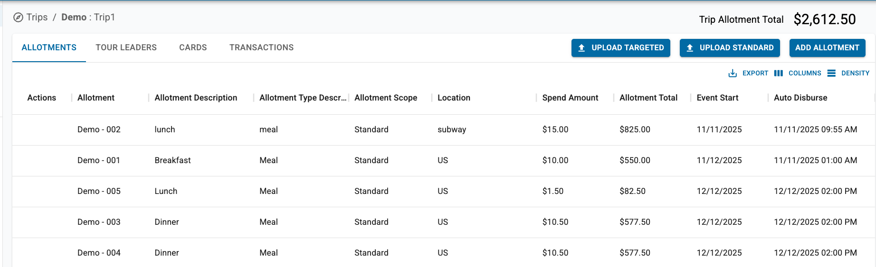
Task: Click the Density lines icon
Action: (x=831, y=73)
